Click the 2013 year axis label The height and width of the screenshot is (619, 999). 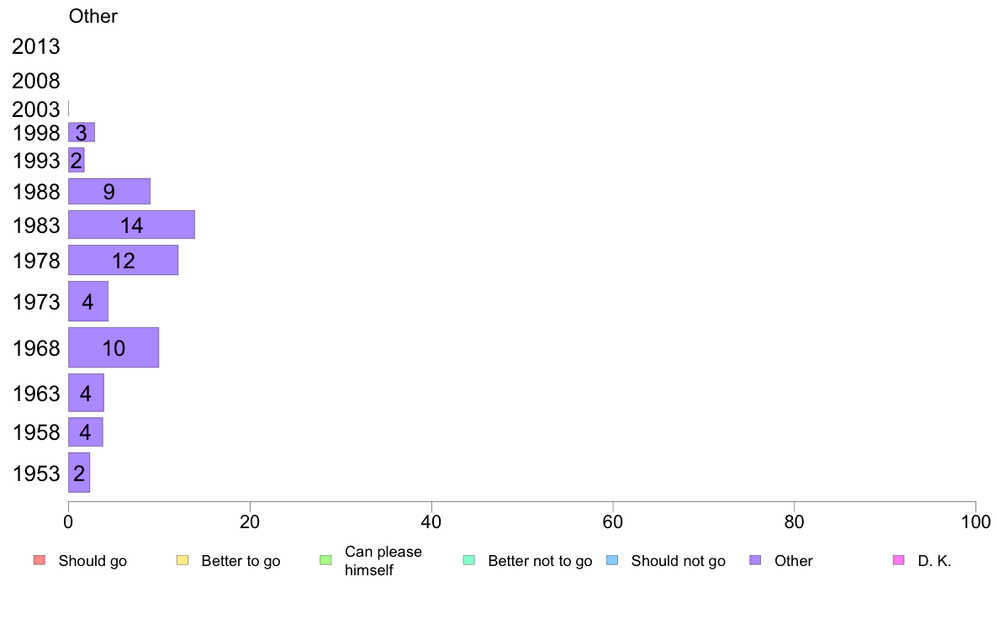[35, 46]
